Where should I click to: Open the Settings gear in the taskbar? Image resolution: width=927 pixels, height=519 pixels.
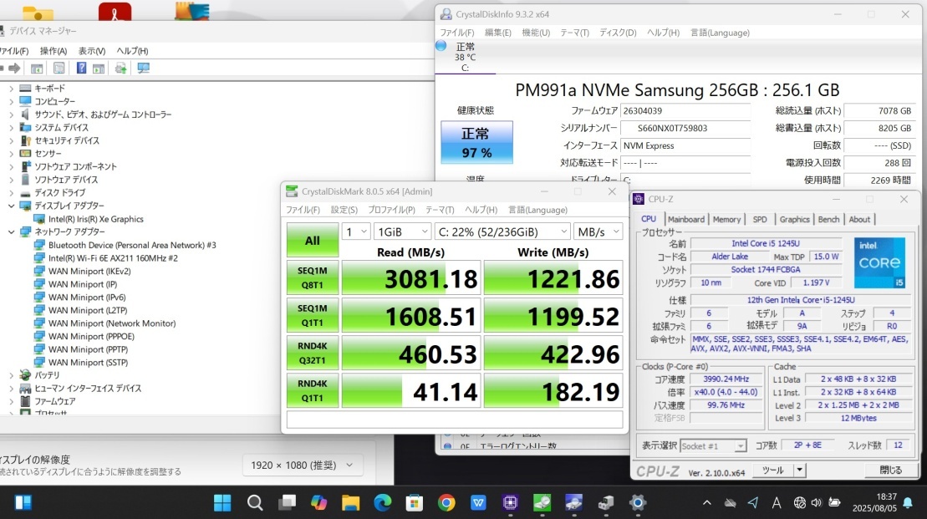tap(637, 502)
